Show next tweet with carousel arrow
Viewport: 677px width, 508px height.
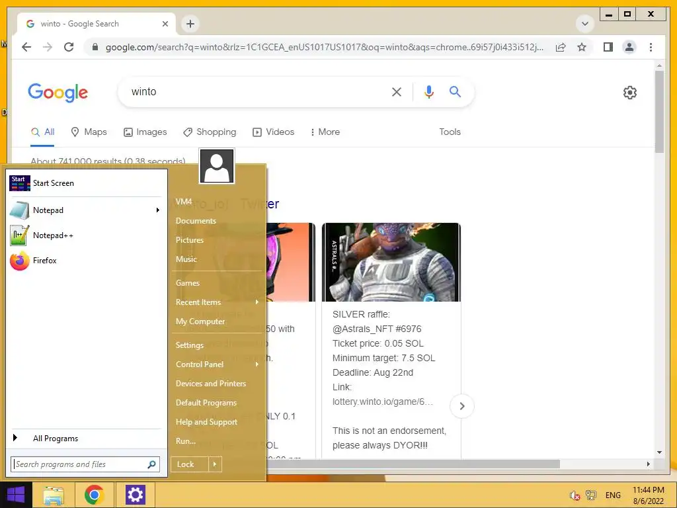(x=462, y=406)
